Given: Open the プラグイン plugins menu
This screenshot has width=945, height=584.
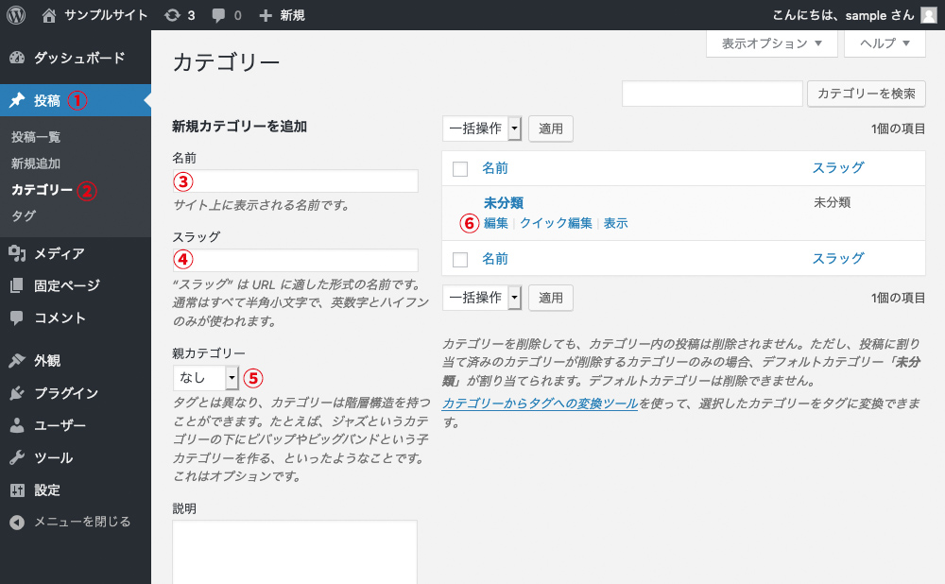Looking at the screenshot, I should tap(65, 393).
